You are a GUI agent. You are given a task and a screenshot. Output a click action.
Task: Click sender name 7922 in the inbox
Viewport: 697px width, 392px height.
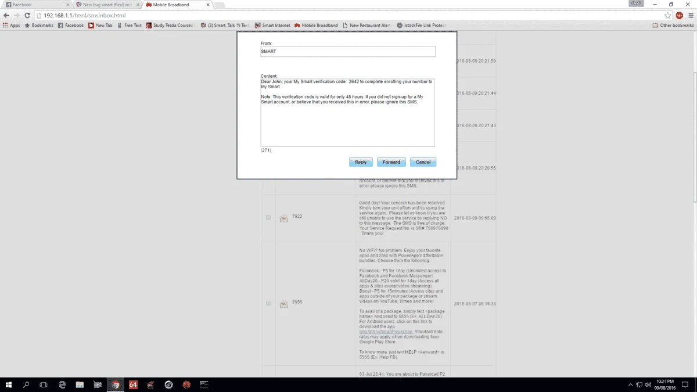(297, 216)
